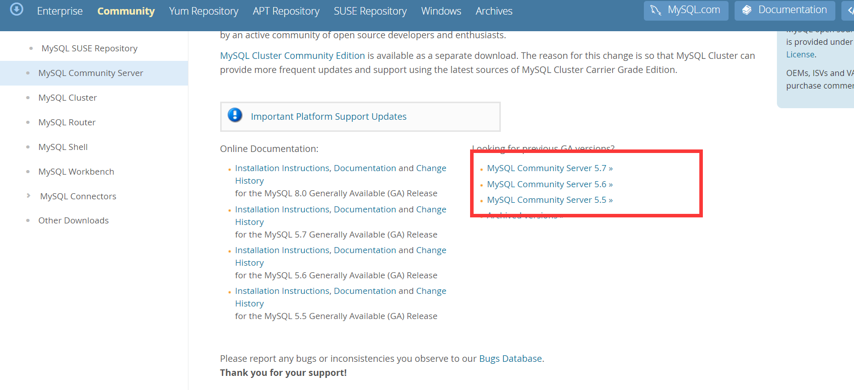The height and width of the screenshot is (390, 854).
Task: Open the Enterprise tab
Action: pyautogui.click(x=59, y=11)
